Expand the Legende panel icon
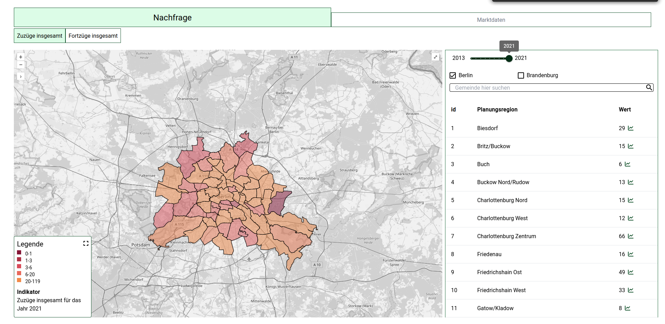The width and height of the screenshot is (665, 324). point(86,244)
